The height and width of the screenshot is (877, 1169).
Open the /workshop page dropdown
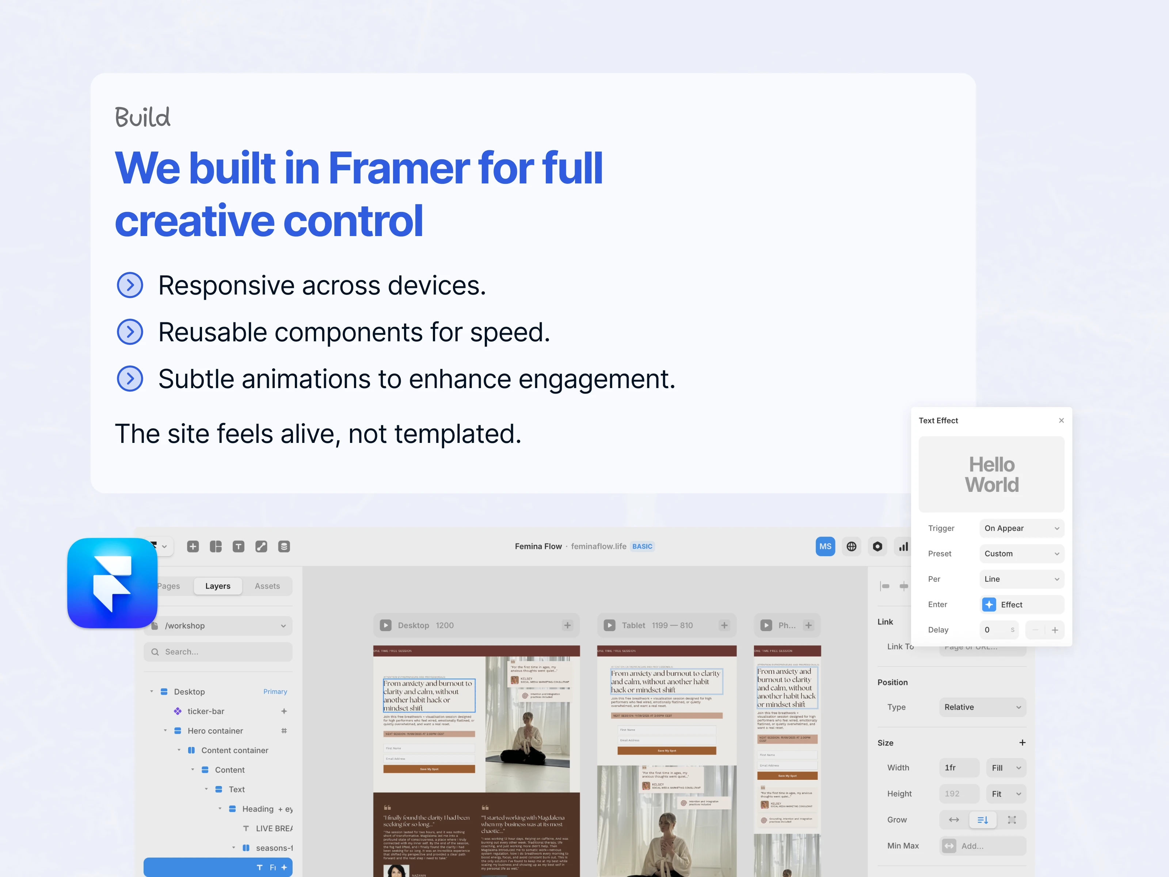pos(218,626)
